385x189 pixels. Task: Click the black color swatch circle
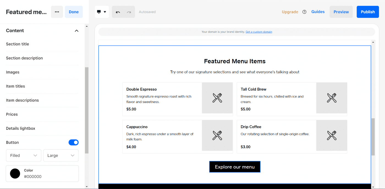tap(15, 174)
